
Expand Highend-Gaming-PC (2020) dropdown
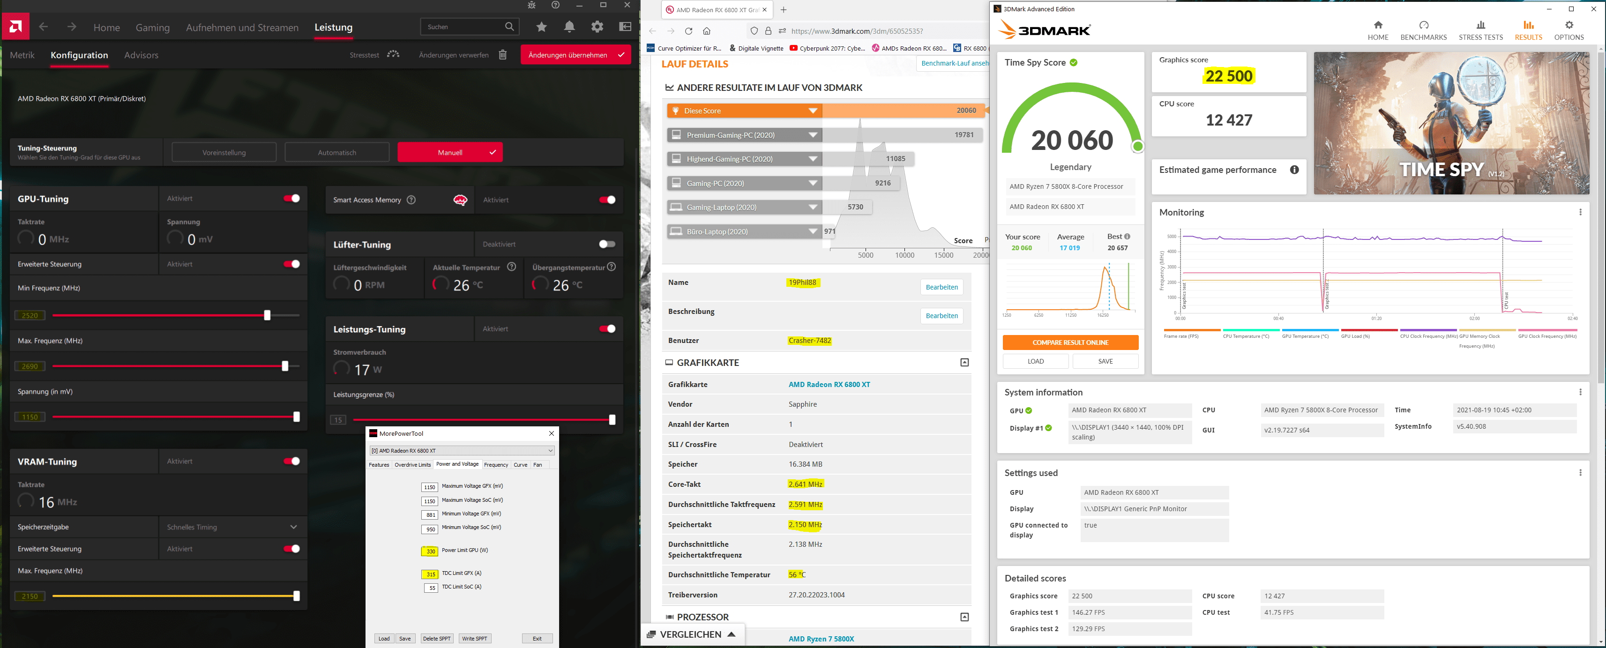point(813,159)
